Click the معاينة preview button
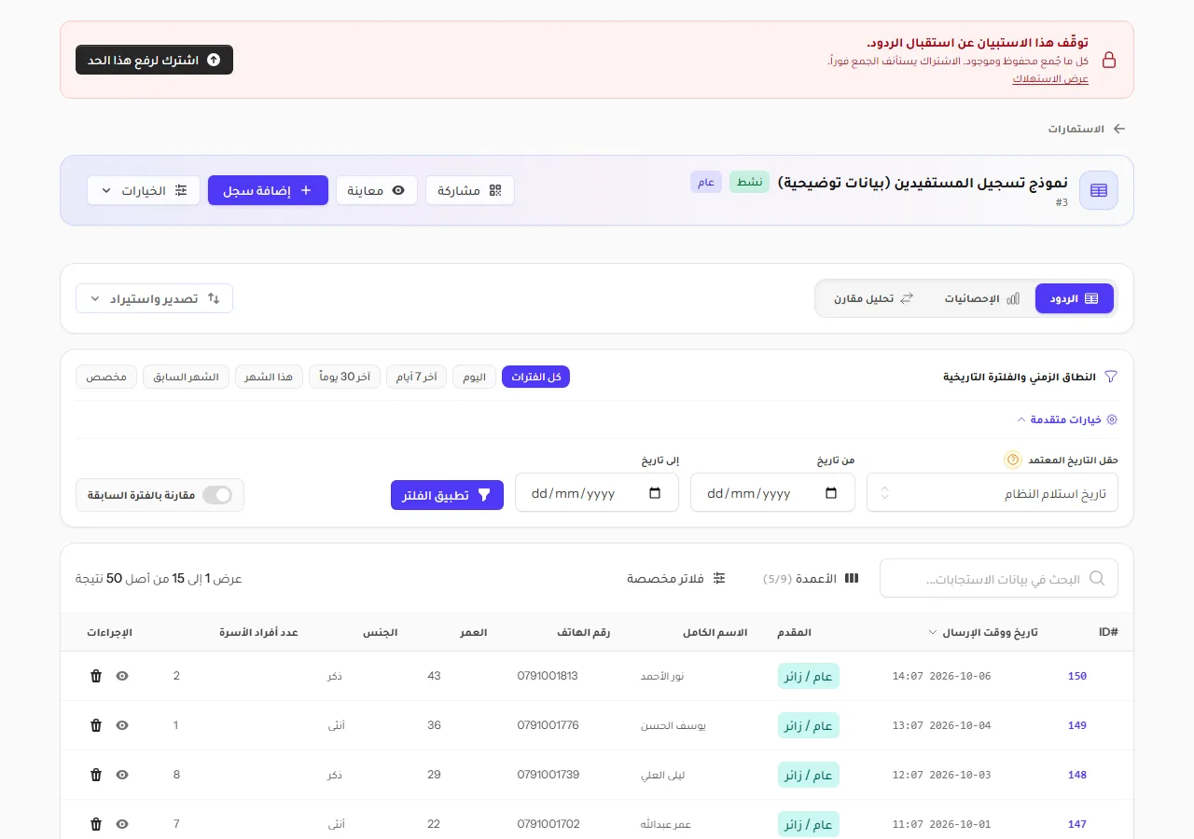The width and height of the screenshot is (1194, 839). click(377, 190)
